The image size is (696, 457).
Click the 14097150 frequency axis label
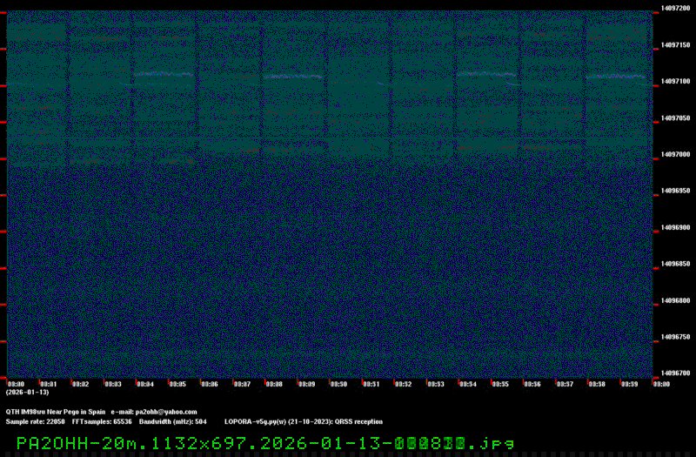[x=674, y=44]
